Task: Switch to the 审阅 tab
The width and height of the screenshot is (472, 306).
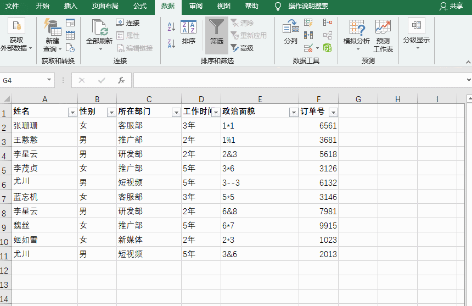Action: (196, 6)
